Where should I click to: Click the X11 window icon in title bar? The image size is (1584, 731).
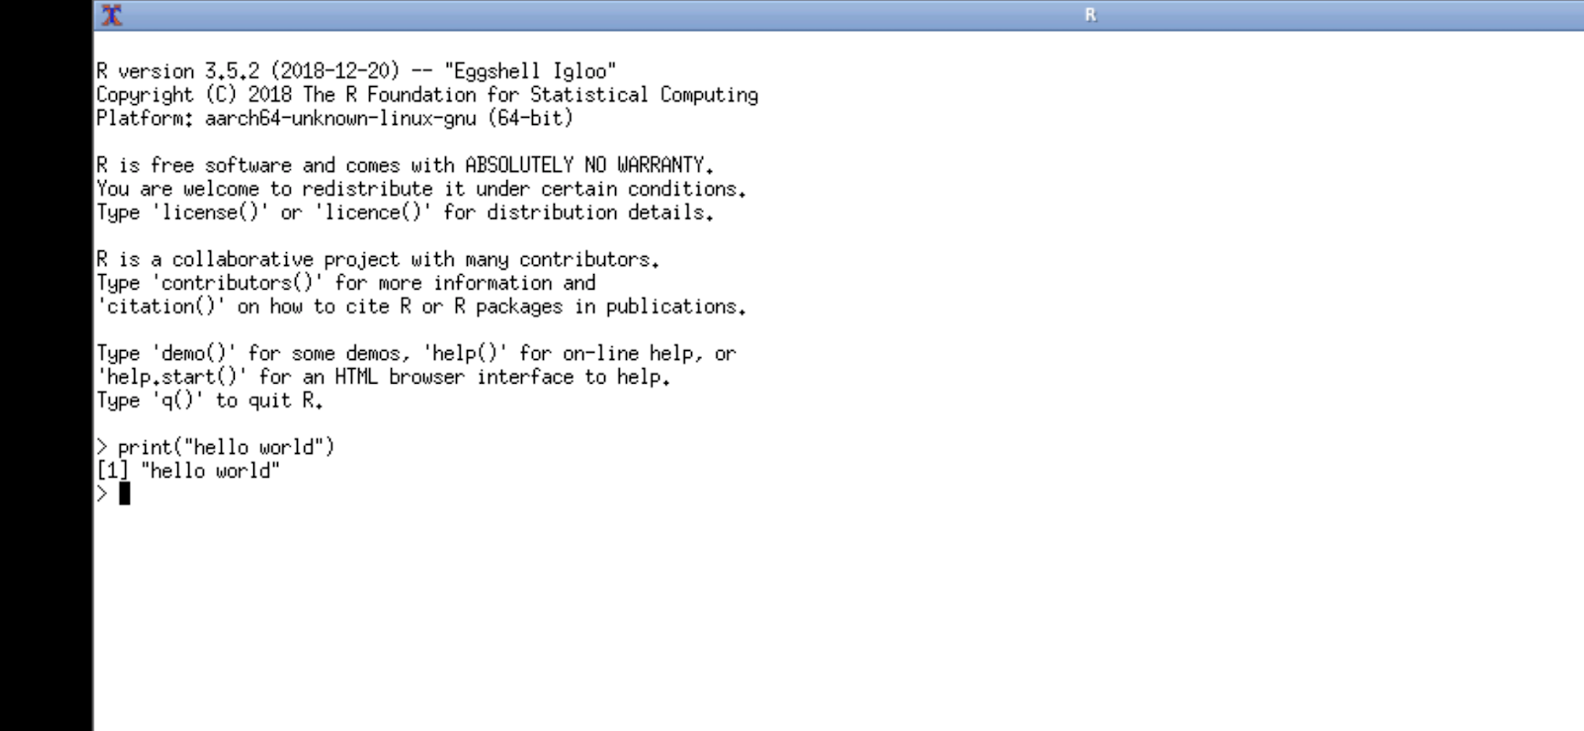(x=112, y=15)
